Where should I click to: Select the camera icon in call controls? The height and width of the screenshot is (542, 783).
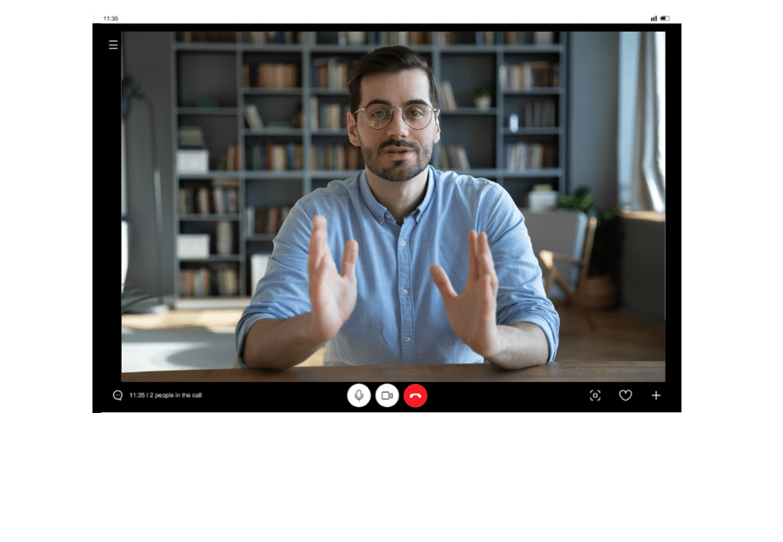(387, 395)
